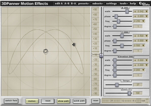The height and width of the screenshot is (106, 151).
Task: Select edit A in the top bar
Action: [59, 4]
